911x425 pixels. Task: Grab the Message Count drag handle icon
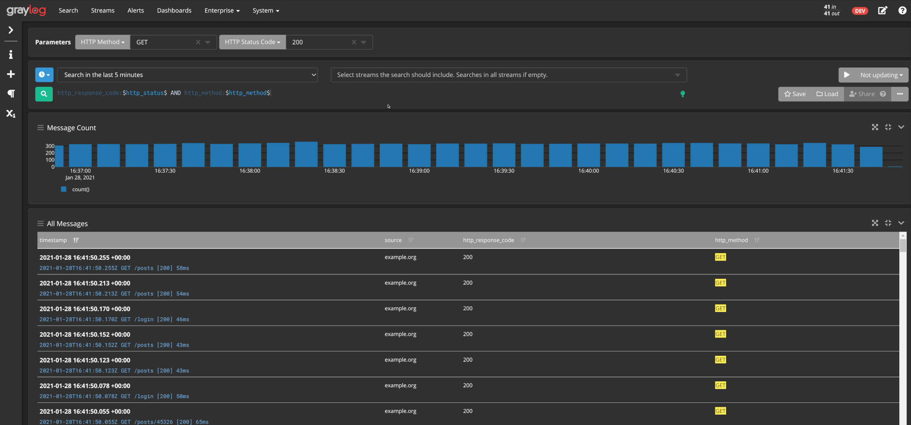pyautogui.click(x=40, y=128)
